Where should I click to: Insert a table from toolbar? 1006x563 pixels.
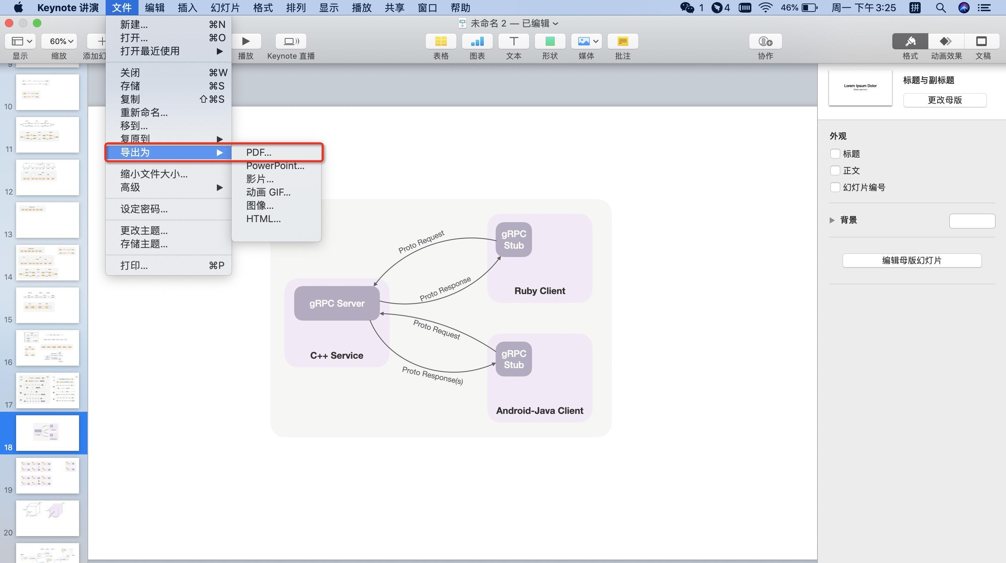441,41
